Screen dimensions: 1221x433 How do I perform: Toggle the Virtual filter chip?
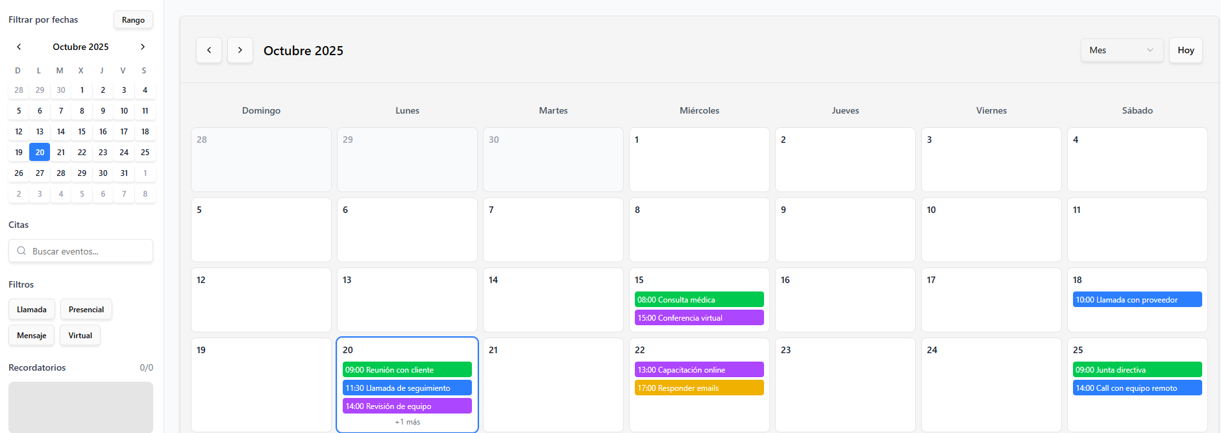(x=80, y=336)
